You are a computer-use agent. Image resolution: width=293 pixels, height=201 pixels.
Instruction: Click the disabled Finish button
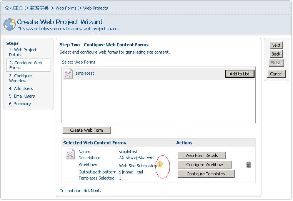276,63
